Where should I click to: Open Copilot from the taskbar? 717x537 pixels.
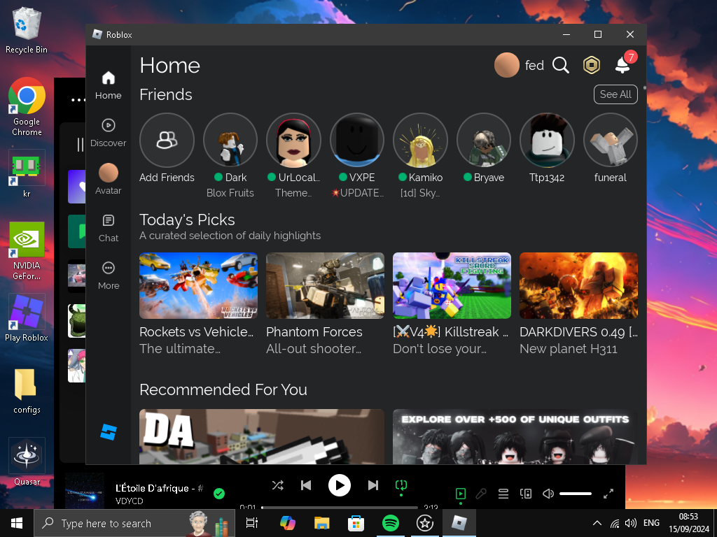tap(288, 523)
